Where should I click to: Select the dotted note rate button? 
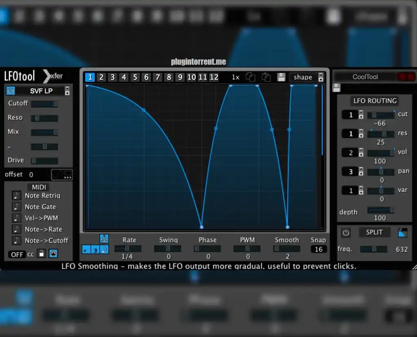pos(86,249)
